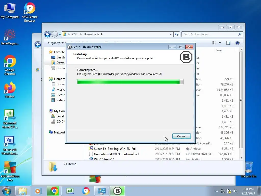Viewport: 261px width, 196px height.
Task: Open Windows Explorer from the taskbar
Action: 23,191
